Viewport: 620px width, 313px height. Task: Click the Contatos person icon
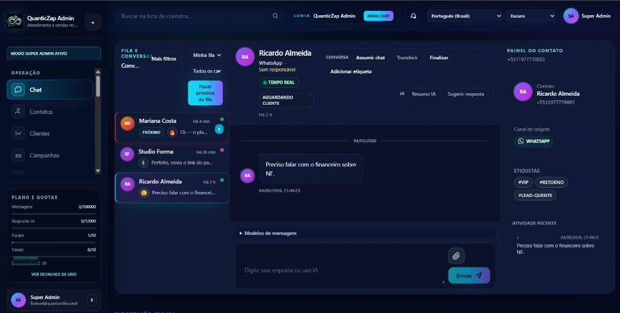18,111
